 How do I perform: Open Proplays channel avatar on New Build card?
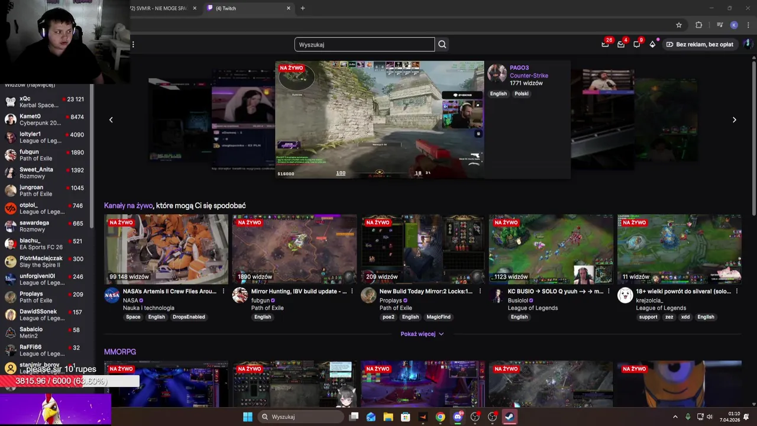click(x=368, y=295)
